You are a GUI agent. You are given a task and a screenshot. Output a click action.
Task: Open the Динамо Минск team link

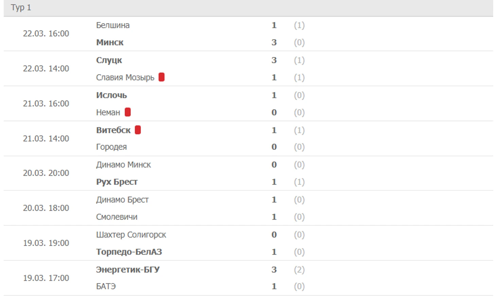pos(123,165)
